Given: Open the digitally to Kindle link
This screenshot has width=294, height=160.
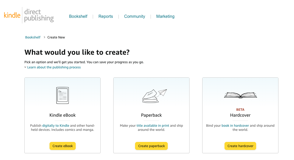Looking at the screenshot, I should pos(56,126).
